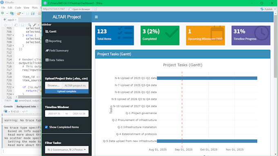Click the 3 (2%) Completed value box

pyautogui.click(x=160, y=36)
